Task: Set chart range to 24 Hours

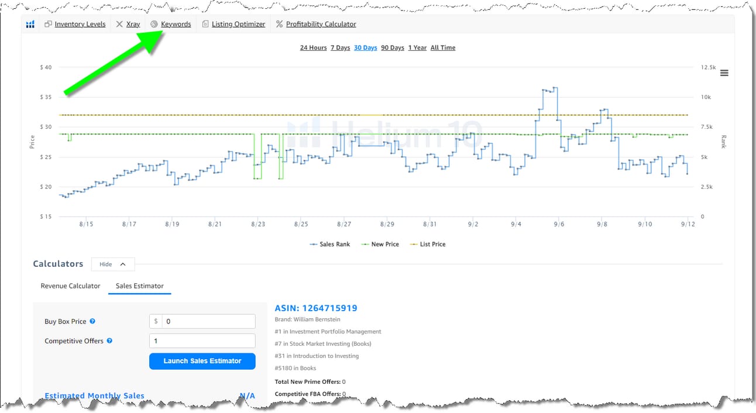Action: point(313,47)
